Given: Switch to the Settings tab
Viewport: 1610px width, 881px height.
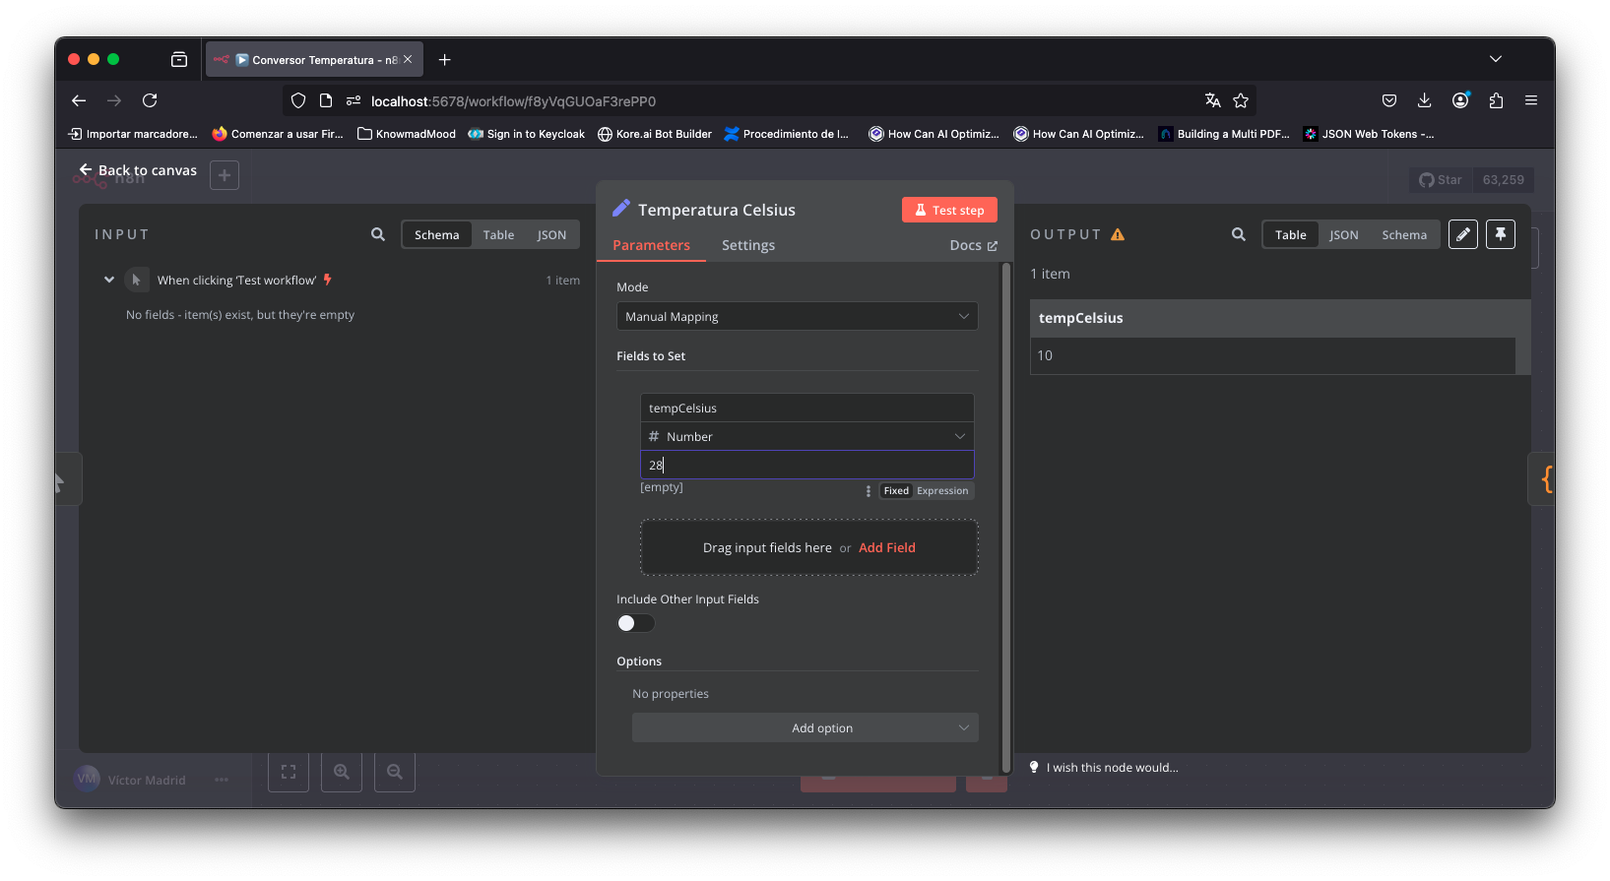Looking at the screenshot, I should point(747,245).
